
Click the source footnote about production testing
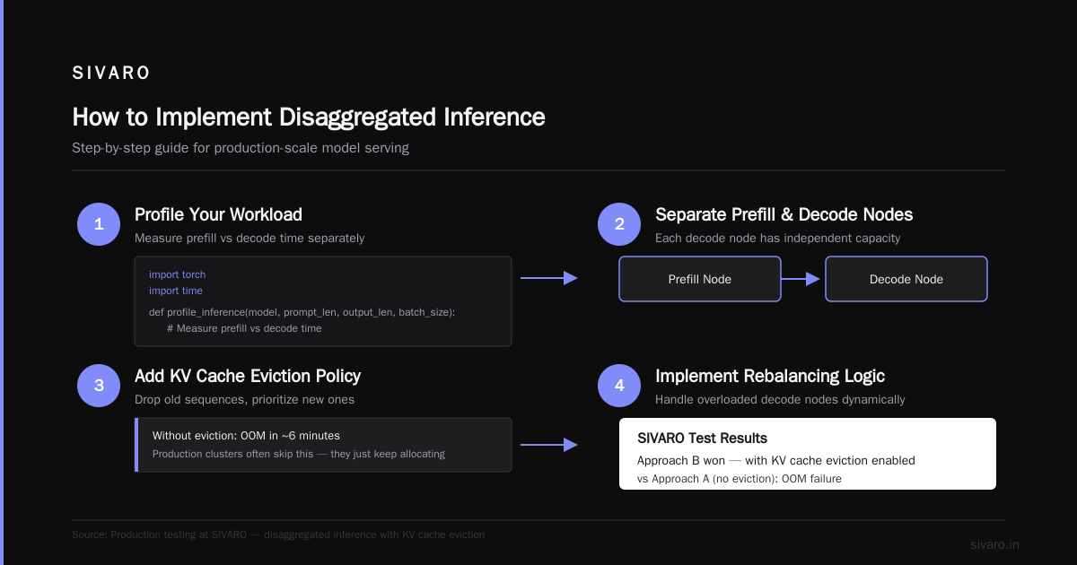click(x=278, y=535)
